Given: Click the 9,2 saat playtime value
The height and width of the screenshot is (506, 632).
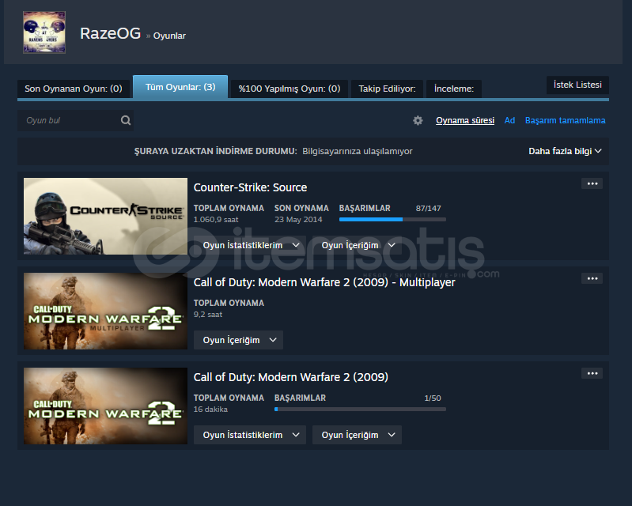Looking at the screenshot, I should [x=207, y=314].
